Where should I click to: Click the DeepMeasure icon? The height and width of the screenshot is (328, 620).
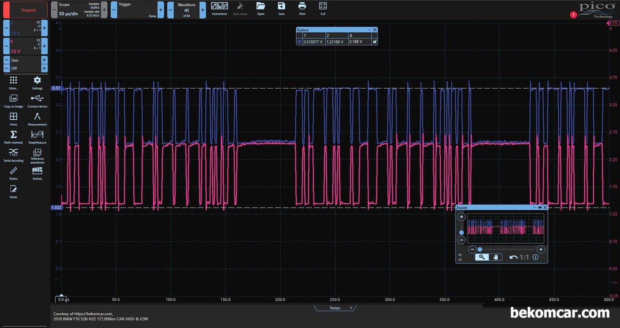[x=37, y=134]
